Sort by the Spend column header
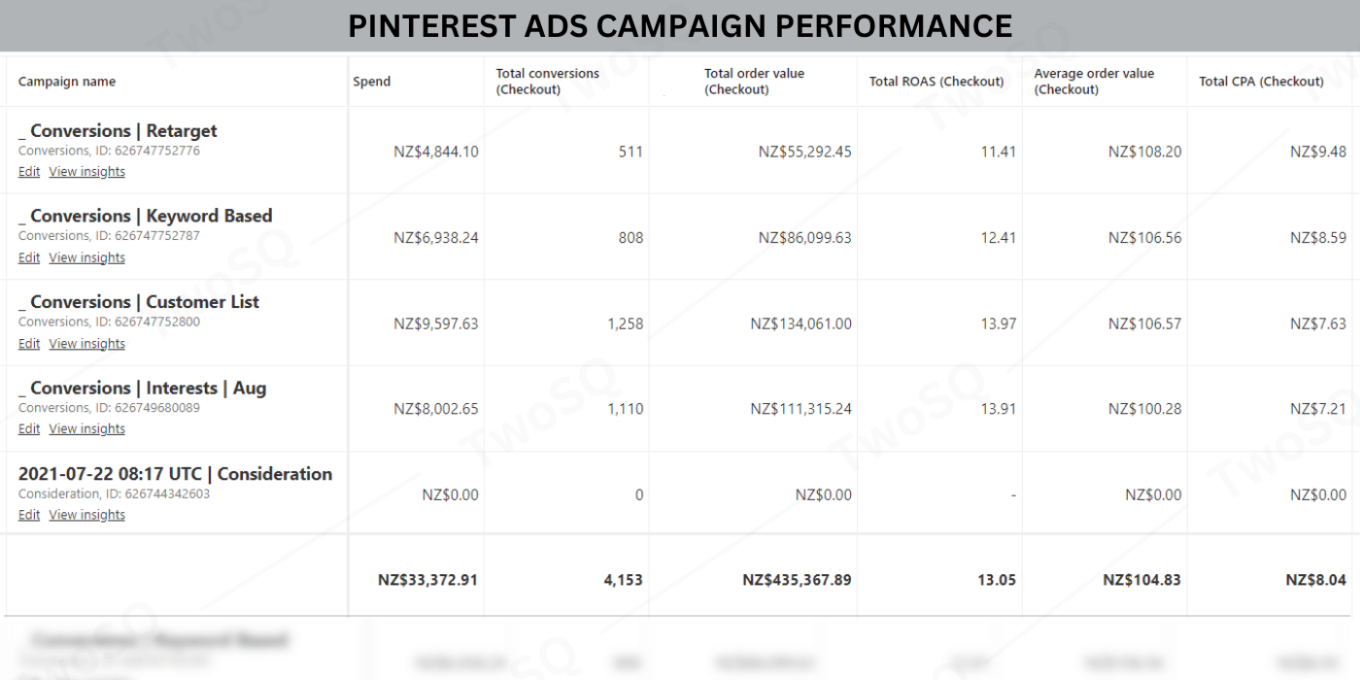1360x680 pixels. point(371,82)
